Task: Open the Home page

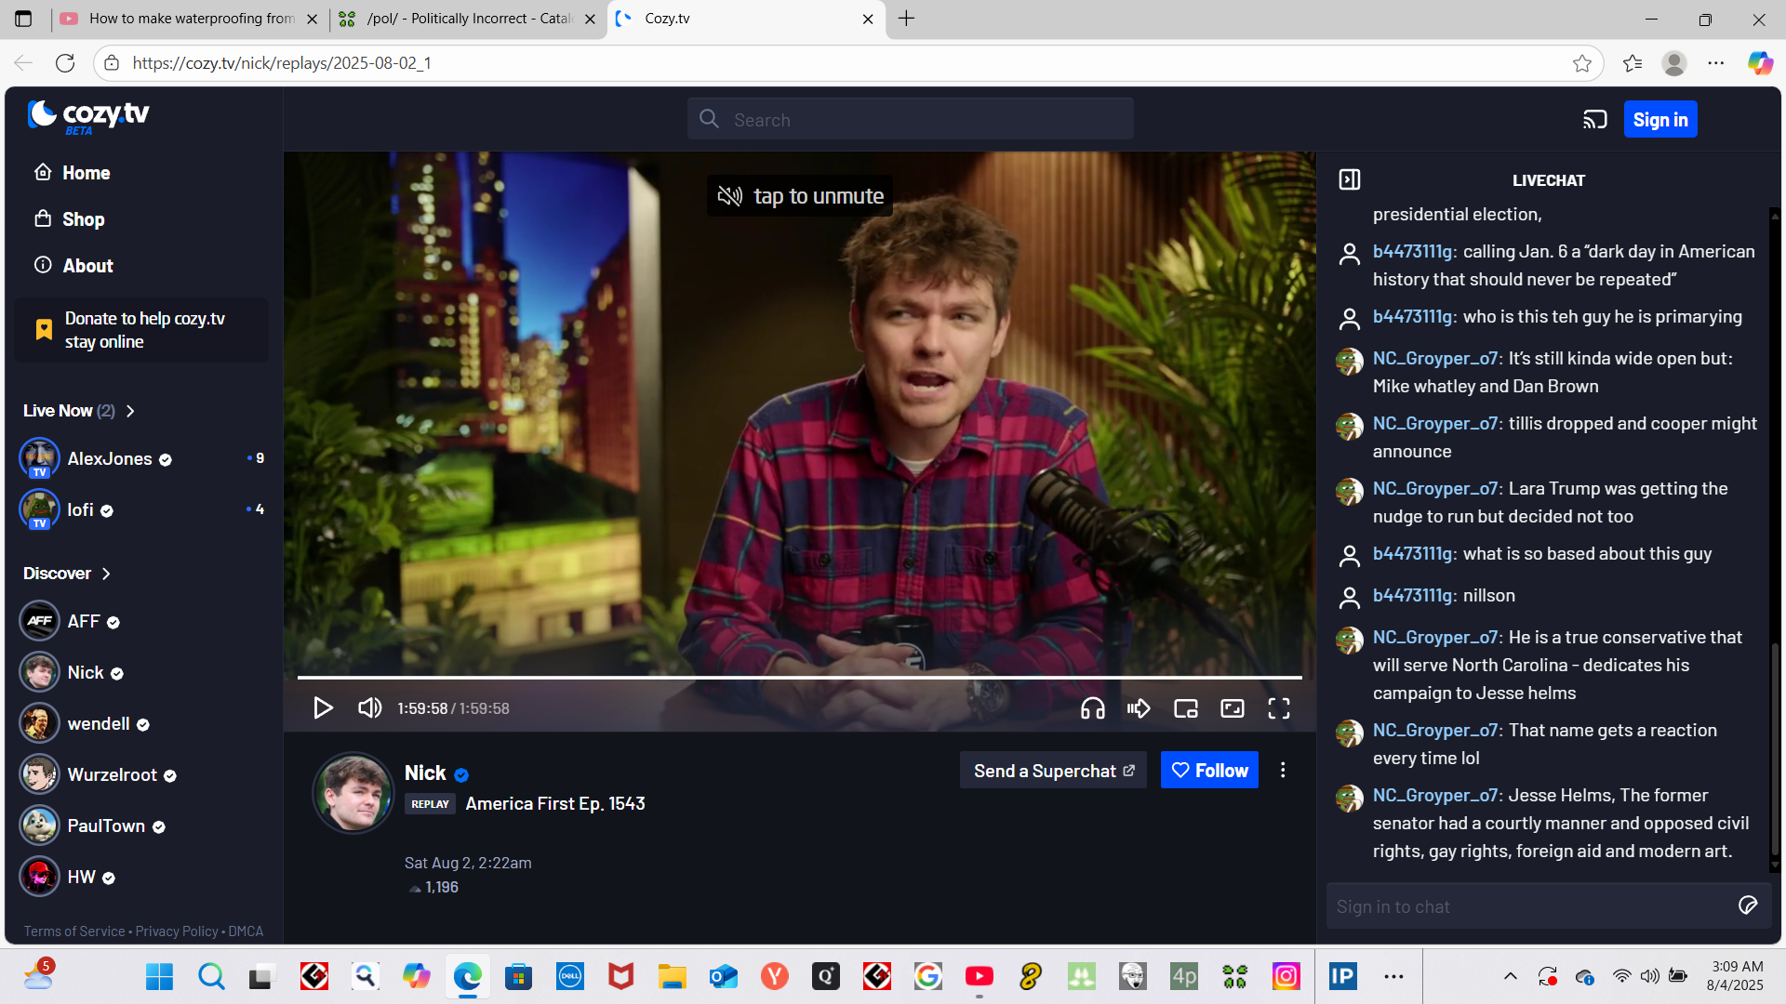Action: tap(73, 173)
